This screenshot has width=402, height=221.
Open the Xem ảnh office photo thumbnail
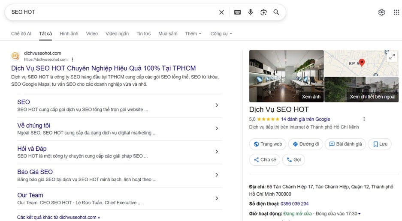286,76
